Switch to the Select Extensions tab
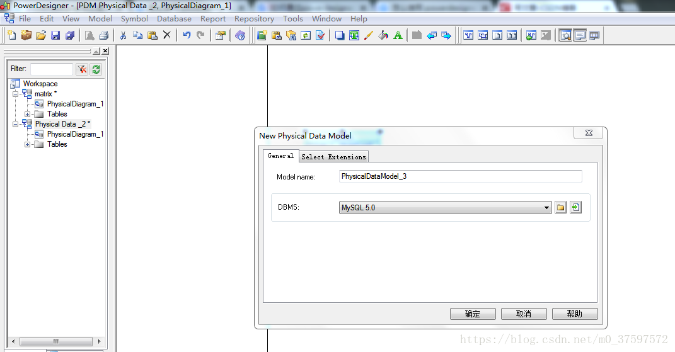 pyautogui.click(x=333, y=157)
